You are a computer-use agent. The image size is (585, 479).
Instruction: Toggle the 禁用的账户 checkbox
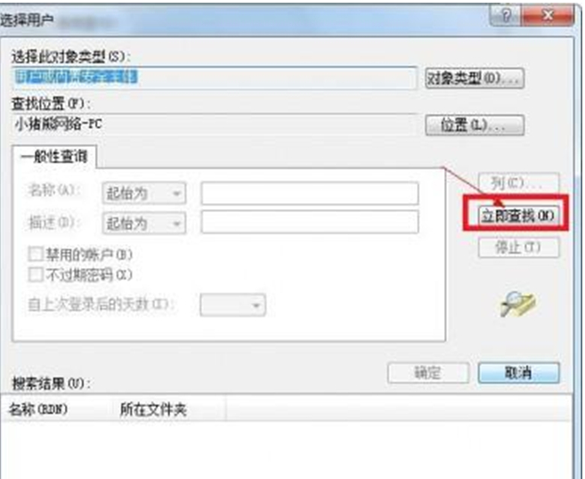[36, 255]
